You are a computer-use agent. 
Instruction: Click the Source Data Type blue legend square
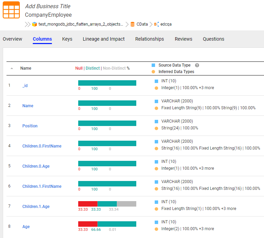(x=153, y=65)
